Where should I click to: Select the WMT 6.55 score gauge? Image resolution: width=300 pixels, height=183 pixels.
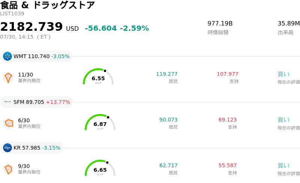tap(98, 76)
